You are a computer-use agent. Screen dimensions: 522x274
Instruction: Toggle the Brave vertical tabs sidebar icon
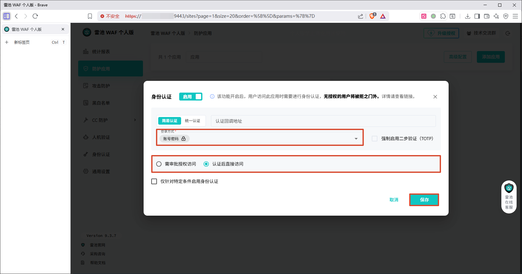(7, 16)
